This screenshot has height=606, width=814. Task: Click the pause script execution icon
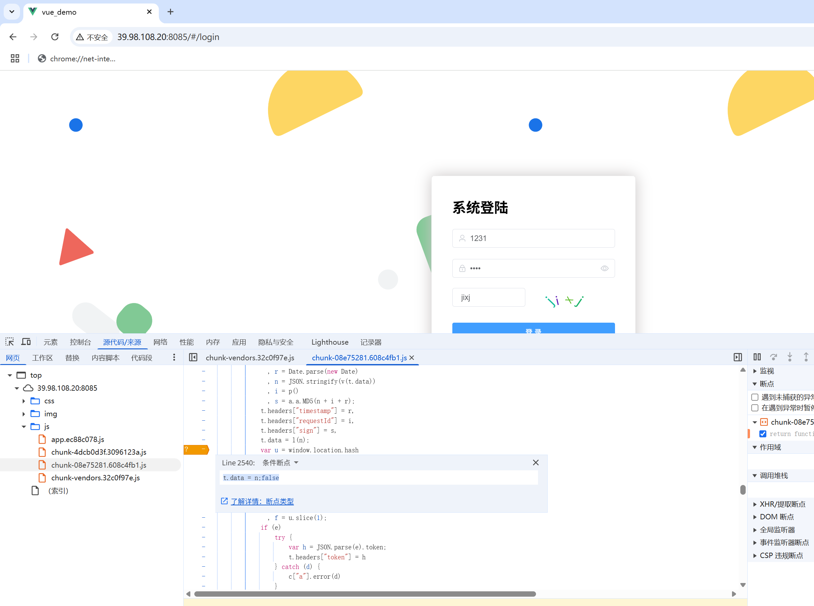(x=757, y=357)
